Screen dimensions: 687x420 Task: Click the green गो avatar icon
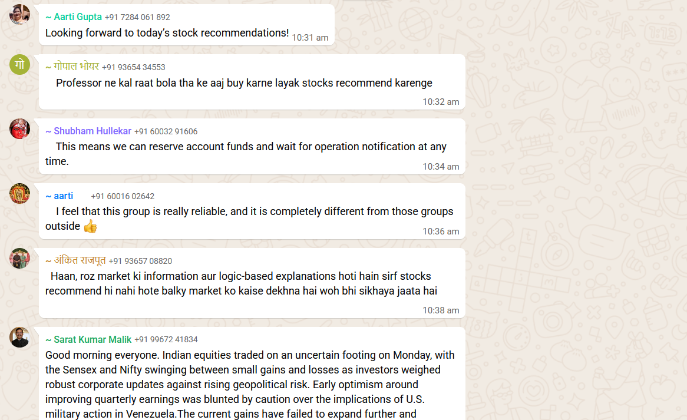click(x=19, y=64)
